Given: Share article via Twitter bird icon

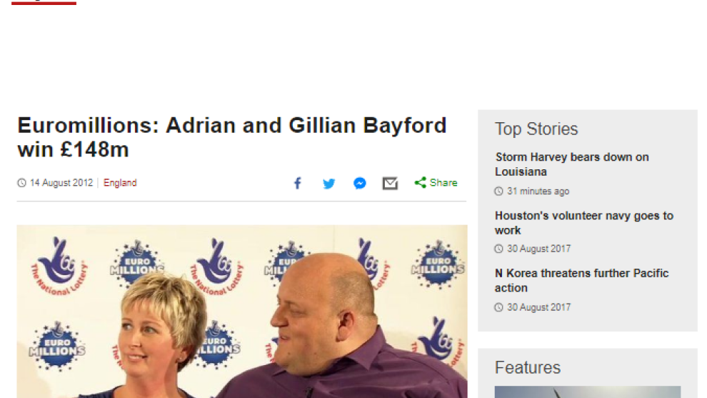Looking at the screenshot, I should pyautogui.click(x=329, y=183).
